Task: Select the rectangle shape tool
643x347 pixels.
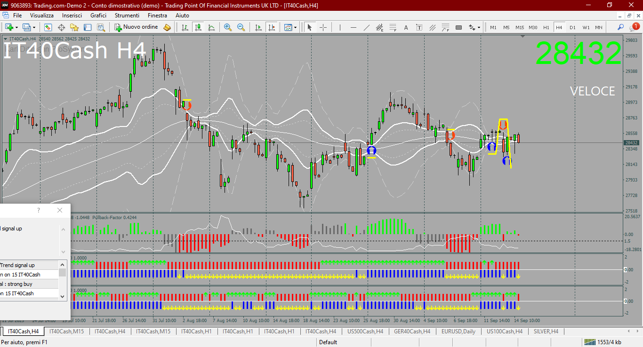Action: pyautogui.click(x=458, y=27)
